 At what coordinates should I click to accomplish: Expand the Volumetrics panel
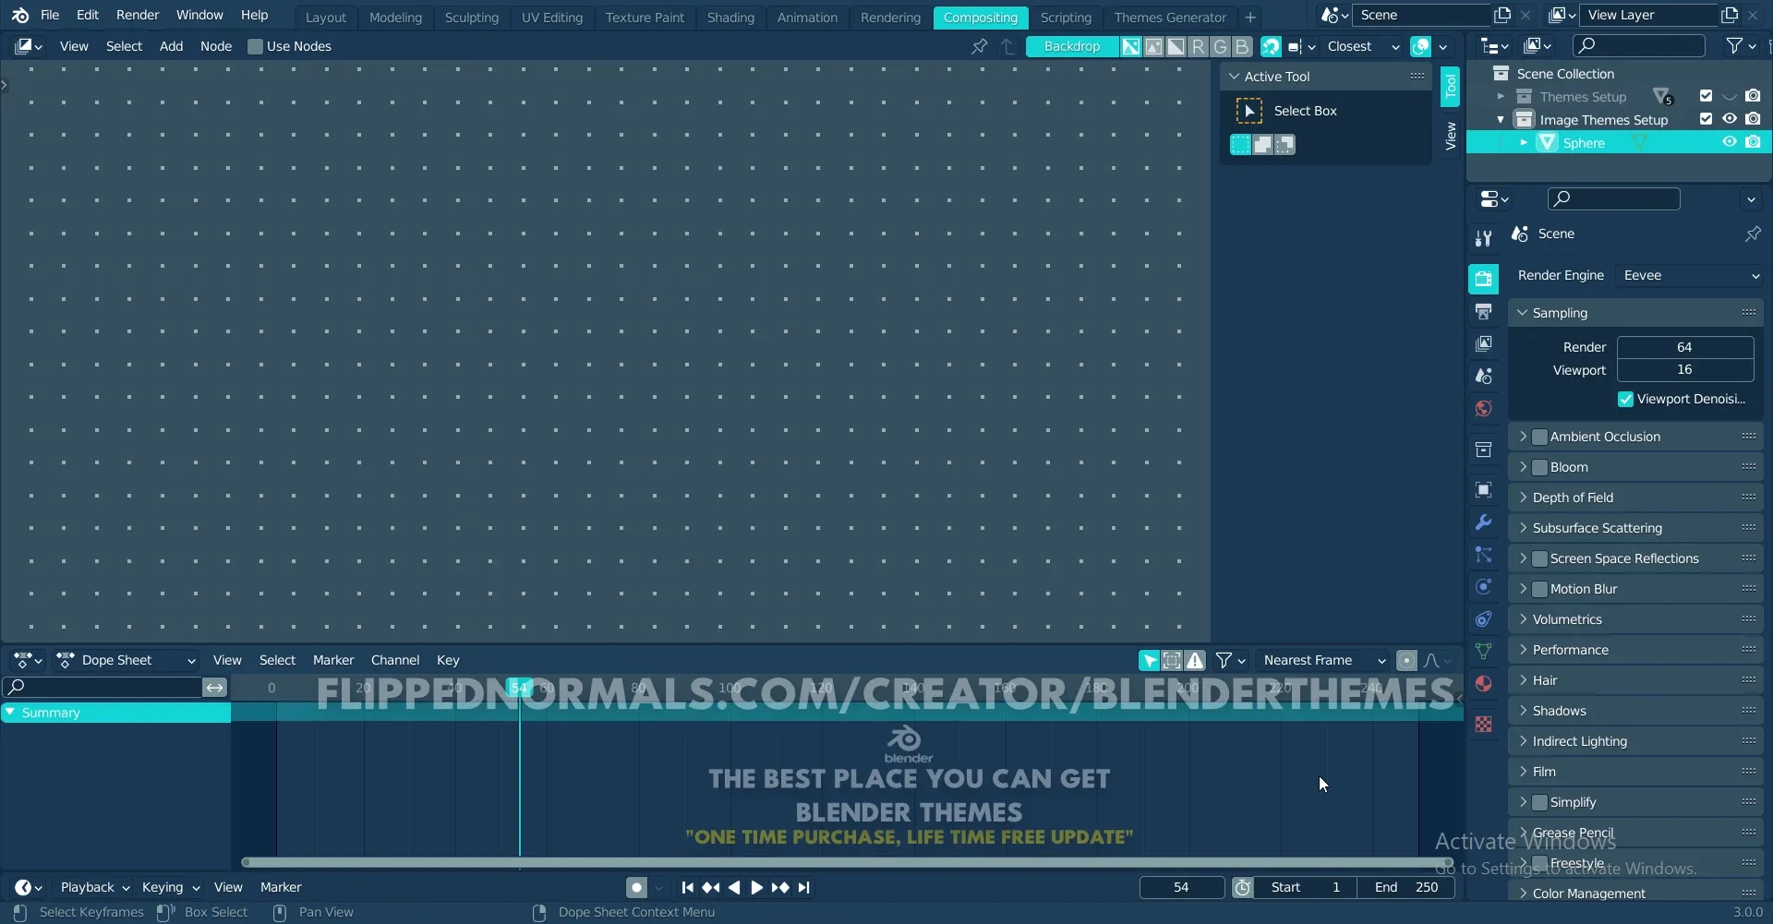(x=1523, y=619)
